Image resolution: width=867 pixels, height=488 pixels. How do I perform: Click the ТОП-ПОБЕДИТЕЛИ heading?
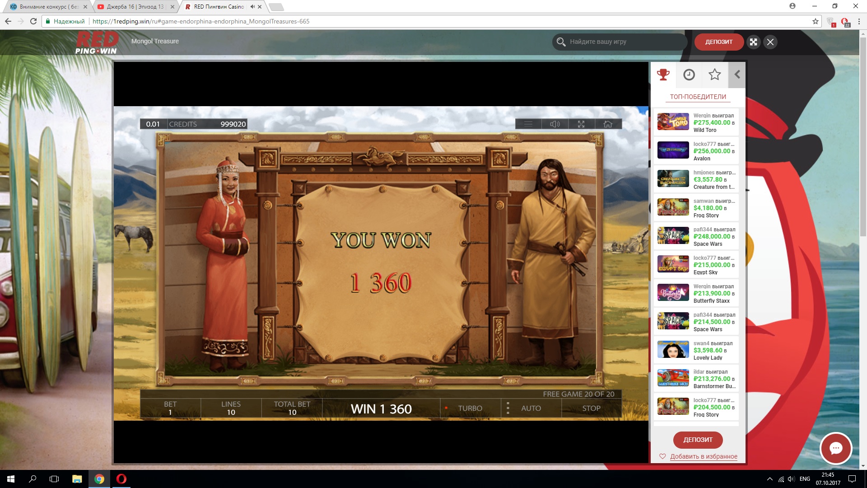(698, 97)
